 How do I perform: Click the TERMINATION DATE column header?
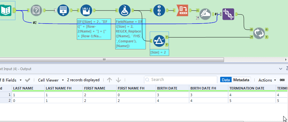coord(252,88)
